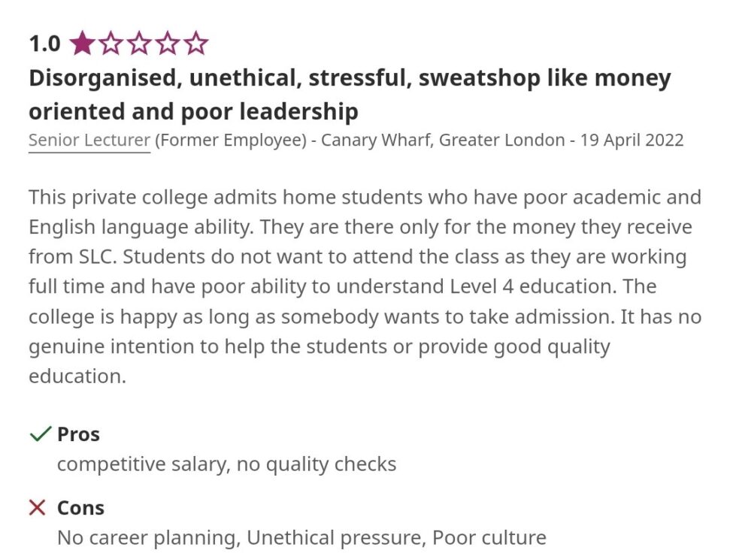Click the fifth empty star outline
Screen dimensions: 730x556
195,44
